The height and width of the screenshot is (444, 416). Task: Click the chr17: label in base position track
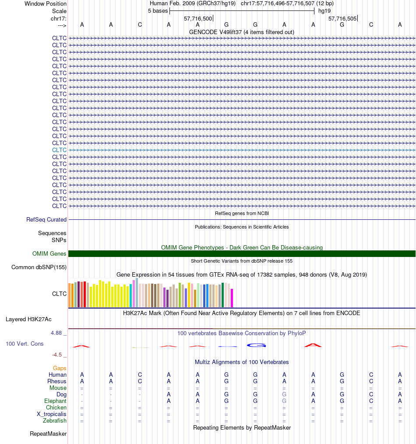tap(59, 18)
